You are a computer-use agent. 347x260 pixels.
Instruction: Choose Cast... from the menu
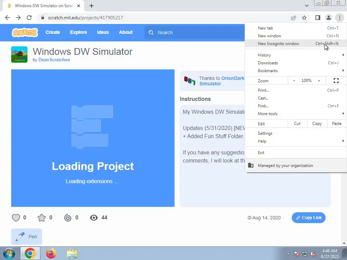(x=296, y=98)
